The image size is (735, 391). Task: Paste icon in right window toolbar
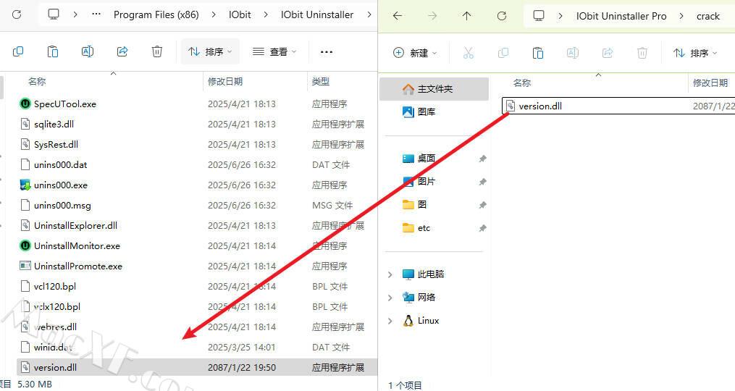(x=537, y=53)
